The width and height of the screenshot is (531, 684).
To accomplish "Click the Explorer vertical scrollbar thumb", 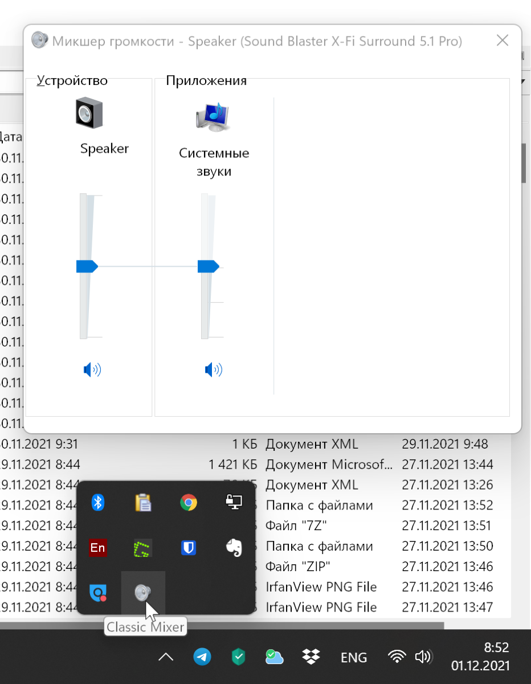I will [x=524, y=163].
